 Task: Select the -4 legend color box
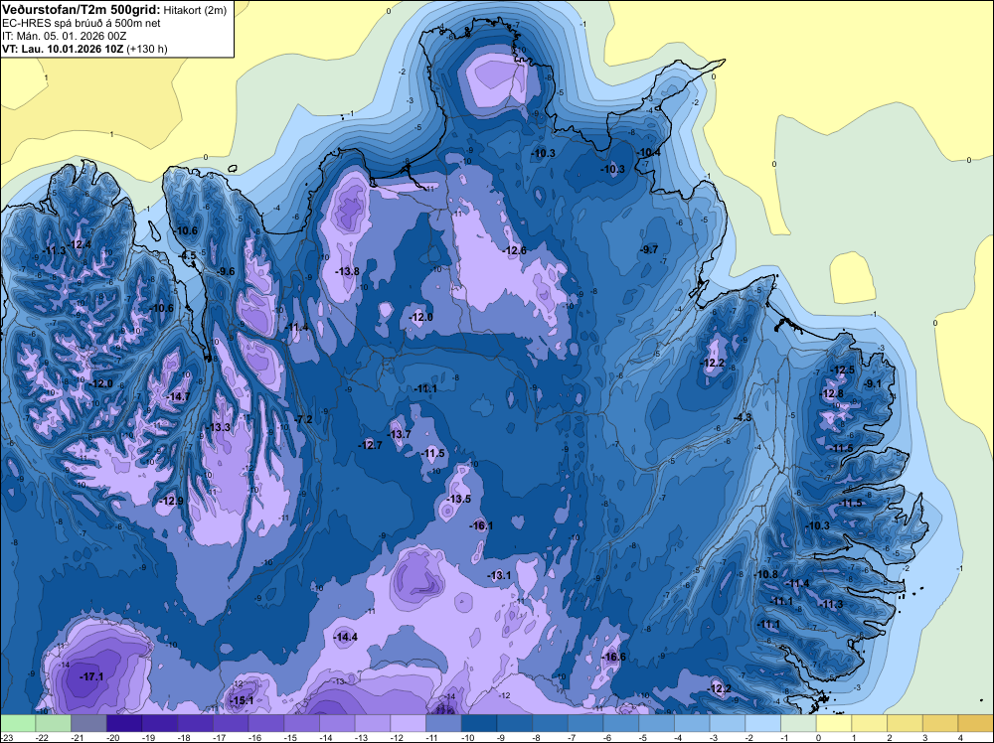(x=692, y=722)
